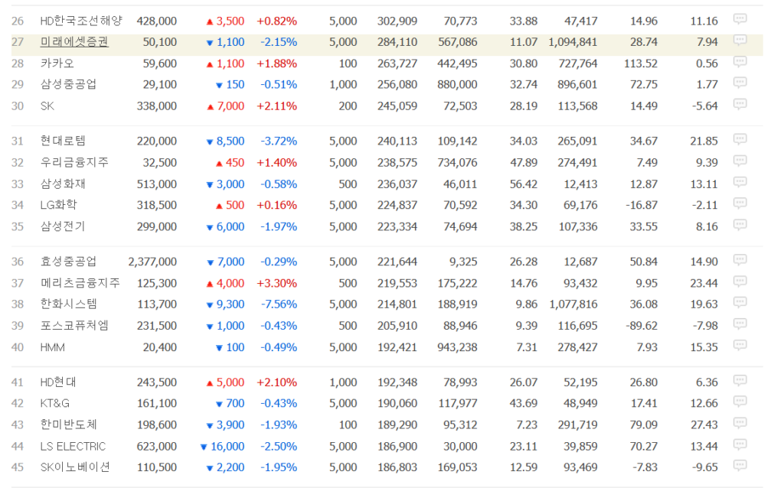The height and width of the screenshot is (488, 784).
Task: View KT&G stock details
Action: point(55,403)
